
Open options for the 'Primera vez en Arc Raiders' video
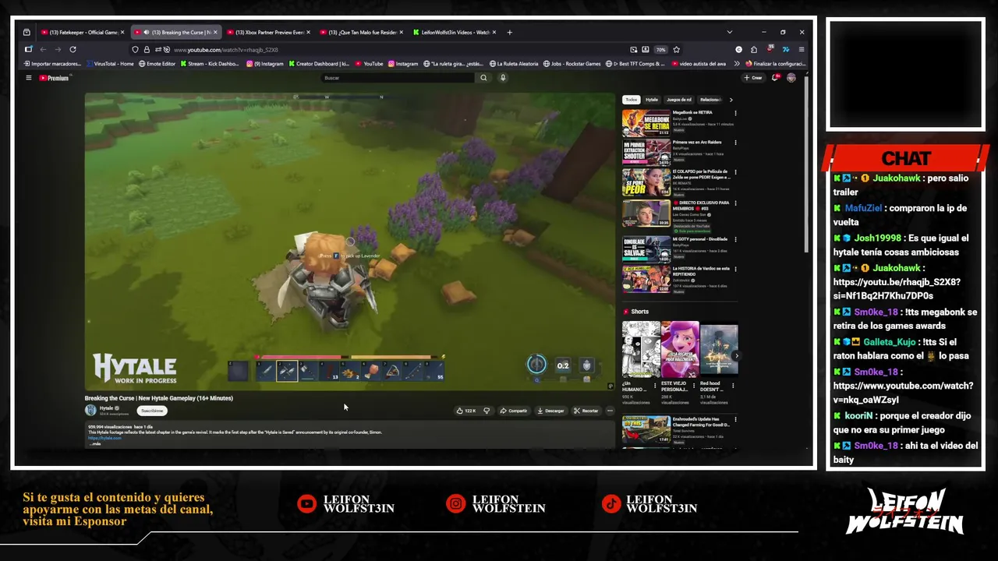(735, 143)
